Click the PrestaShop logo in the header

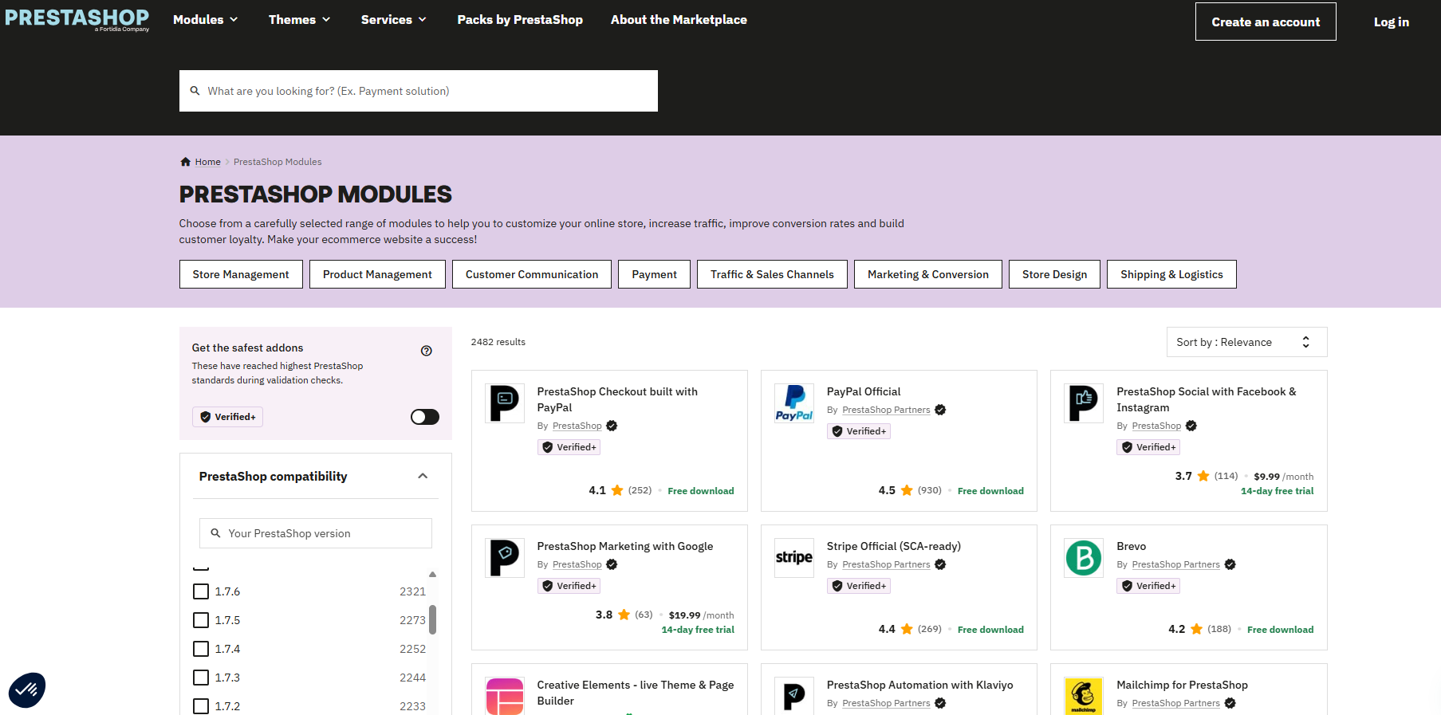pyautogui.click(x=77, y=19)
